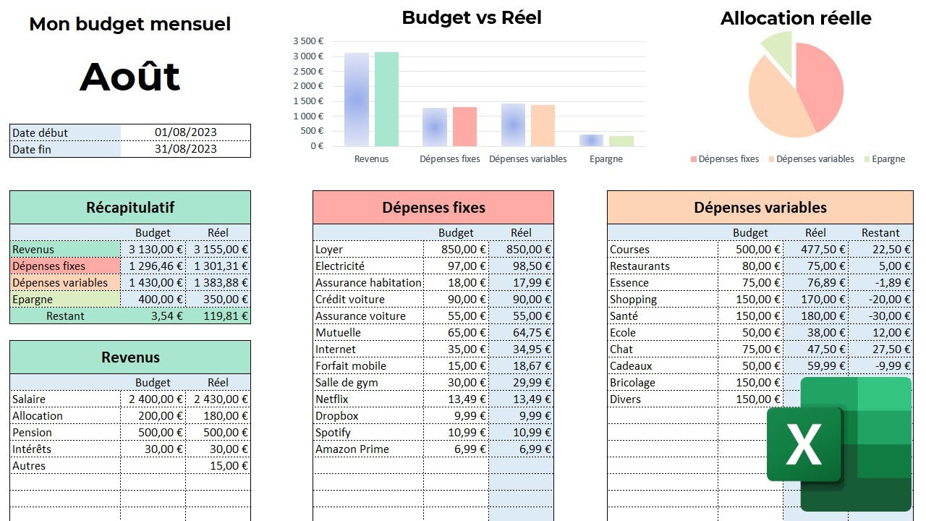Click the Courses Restant value cell
Screen dimensions: 926x521
coord(880,250)
